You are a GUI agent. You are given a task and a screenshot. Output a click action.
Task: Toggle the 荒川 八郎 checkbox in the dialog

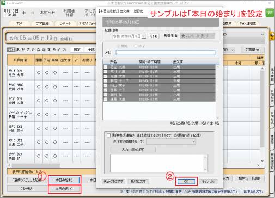coord(106,72)
